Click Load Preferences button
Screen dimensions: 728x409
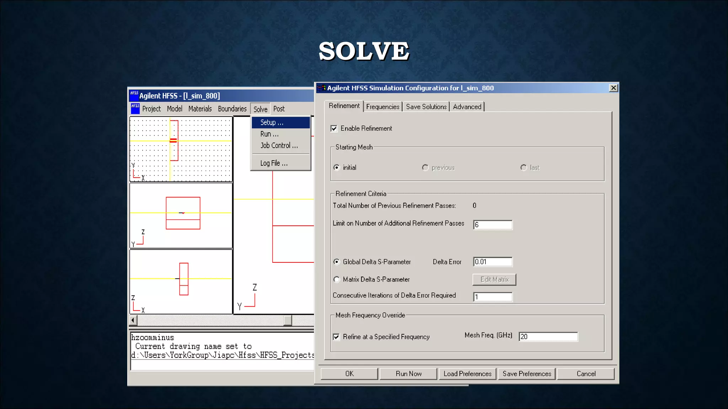coord(467,373)
